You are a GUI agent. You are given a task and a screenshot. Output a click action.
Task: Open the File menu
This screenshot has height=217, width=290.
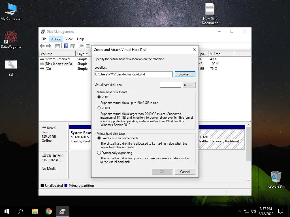44,39
